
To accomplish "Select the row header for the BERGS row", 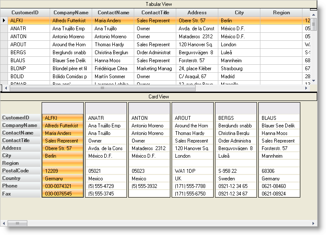I will pyautogui.click(x=4, y=53).
